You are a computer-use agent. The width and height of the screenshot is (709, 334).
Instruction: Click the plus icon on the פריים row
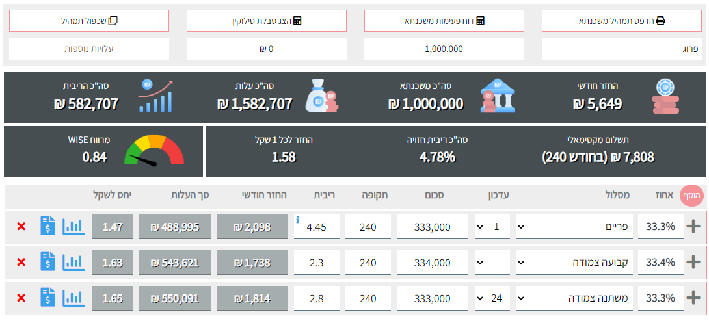[x=693, y=227]
